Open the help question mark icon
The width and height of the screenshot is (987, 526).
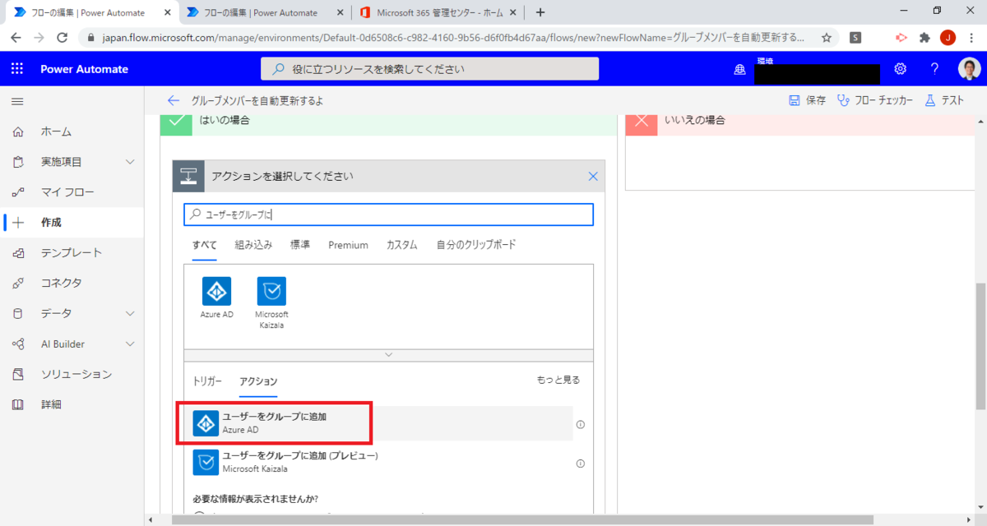coord(934,69)
